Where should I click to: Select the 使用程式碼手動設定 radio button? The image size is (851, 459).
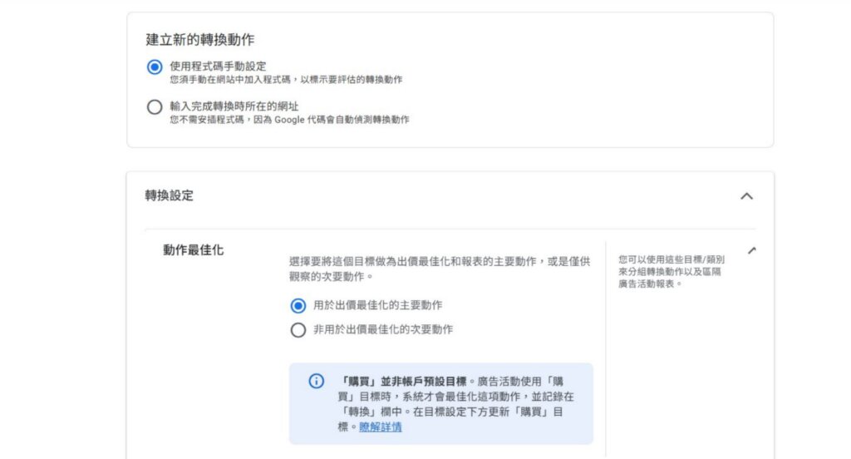click(x=154, y=67)
